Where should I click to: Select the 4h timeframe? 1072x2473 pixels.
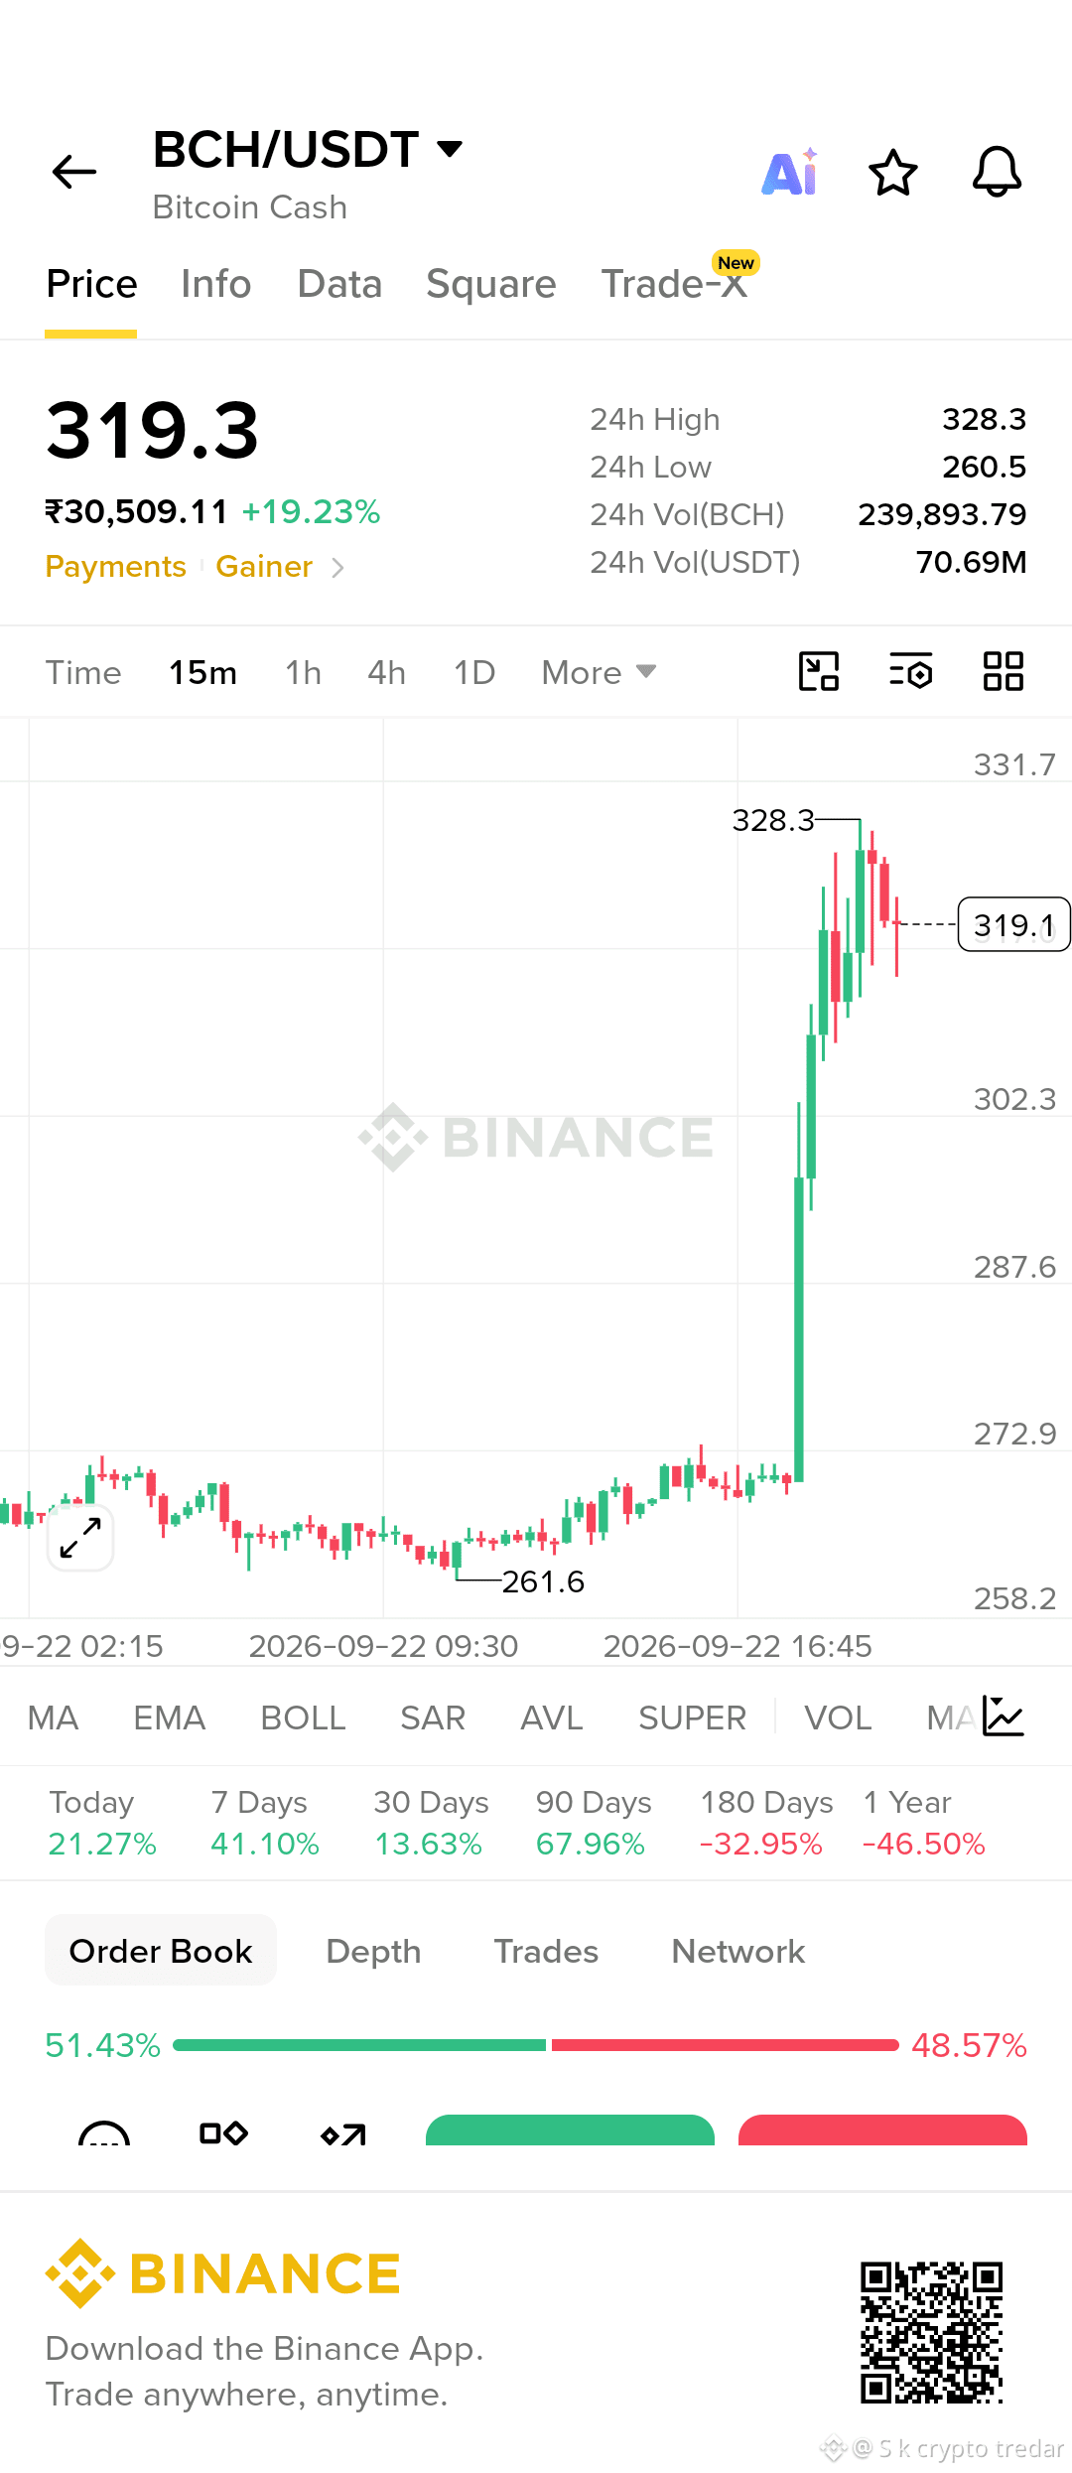(x=386, y=673)
